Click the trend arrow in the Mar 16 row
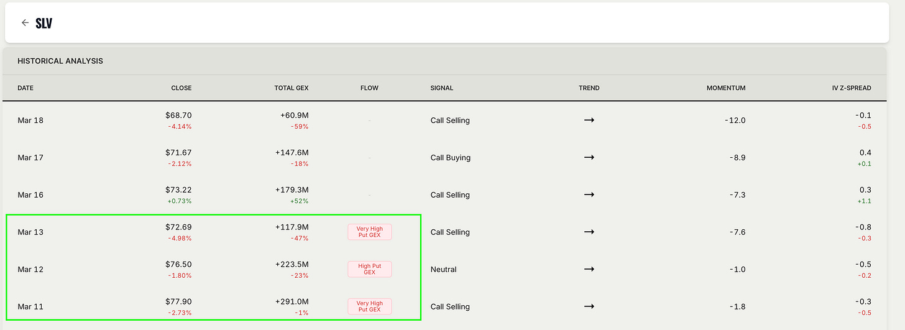Image resolution: width=905 pixels, height=330 pixels. tap(589, 195)
